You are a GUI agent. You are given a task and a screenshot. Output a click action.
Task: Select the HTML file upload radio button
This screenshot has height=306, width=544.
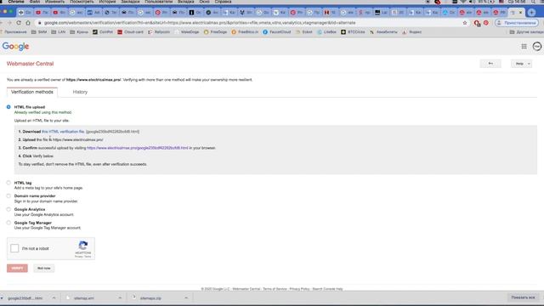(x=8, y=107)
